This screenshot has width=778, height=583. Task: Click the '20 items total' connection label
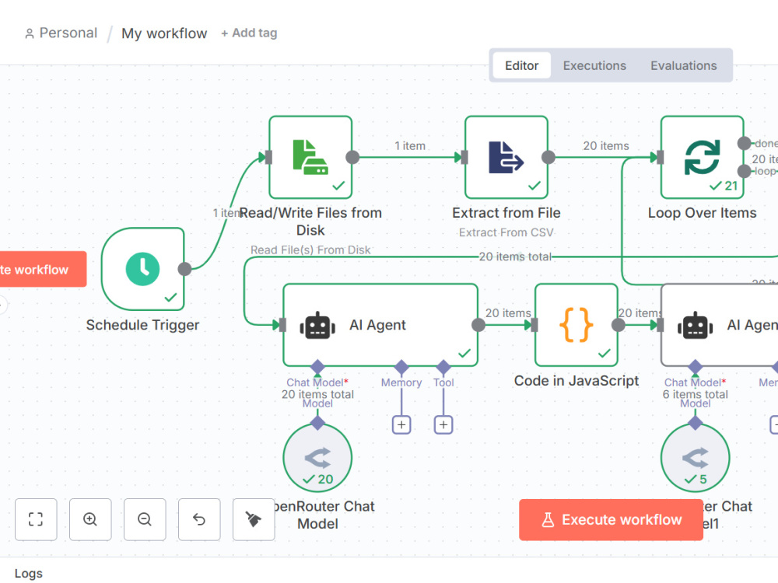tap(515, 257)
